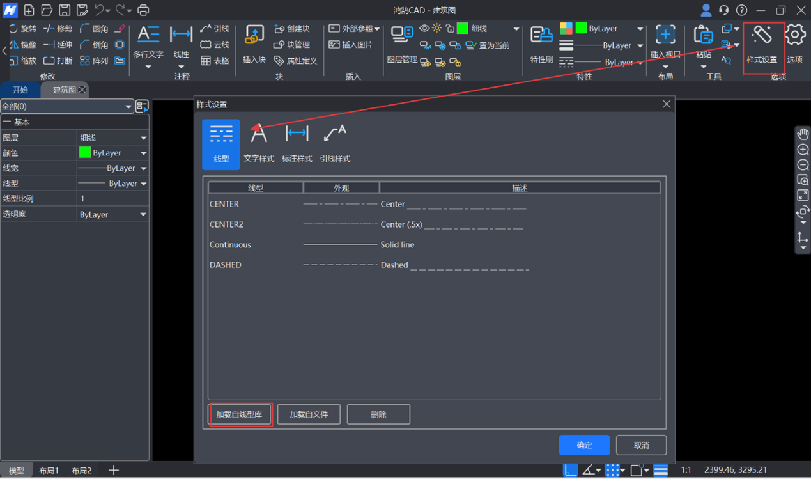
Task: Toggle the layer freeze sun icon
Action: pyautogui.click(x=436, y=28)
